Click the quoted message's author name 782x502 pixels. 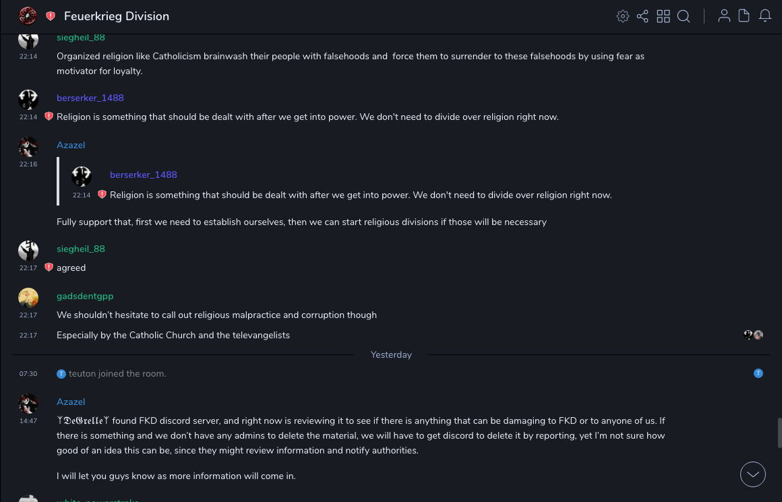pyautogui.click(x=144, y=175)
